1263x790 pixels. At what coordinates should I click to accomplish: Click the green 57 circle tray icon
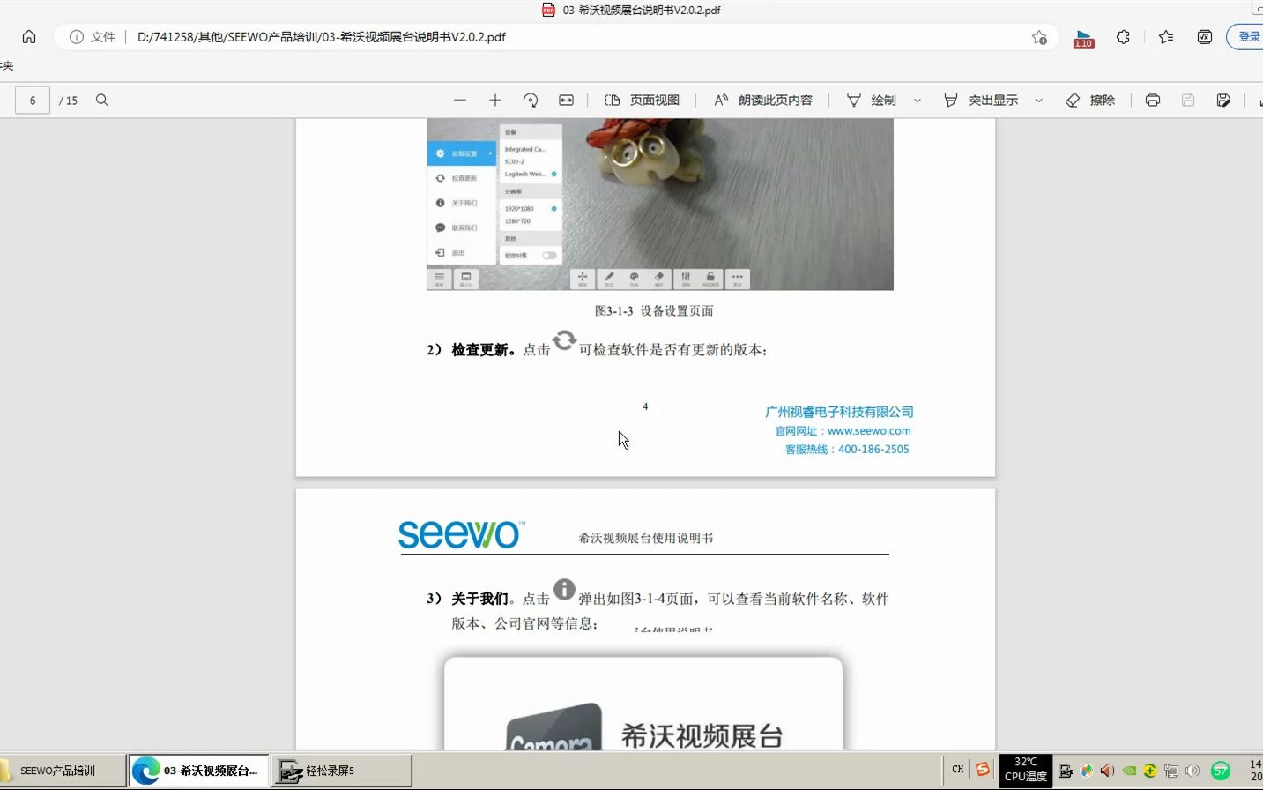pos(1221,771)
